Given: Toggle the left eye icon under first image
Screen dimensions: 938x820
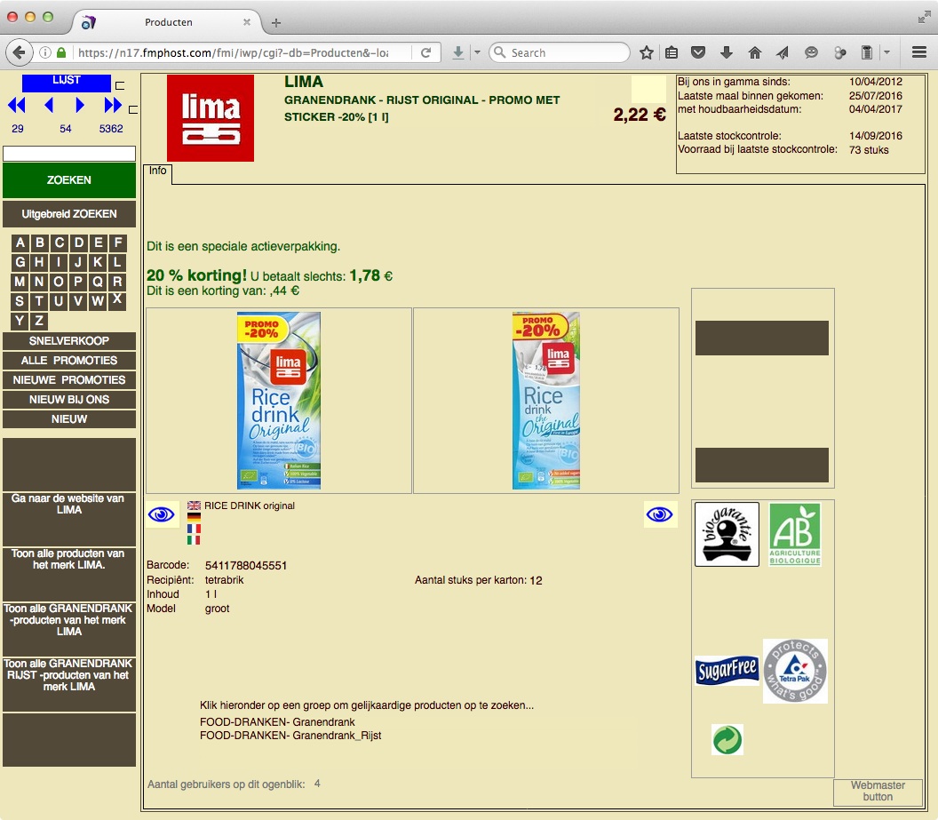Looking at the screenshot, I should tap(162, 514).
